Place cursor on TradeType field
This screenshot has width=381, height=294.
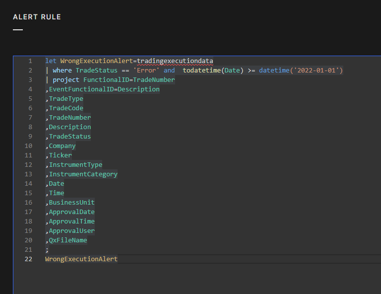(66, 99)
